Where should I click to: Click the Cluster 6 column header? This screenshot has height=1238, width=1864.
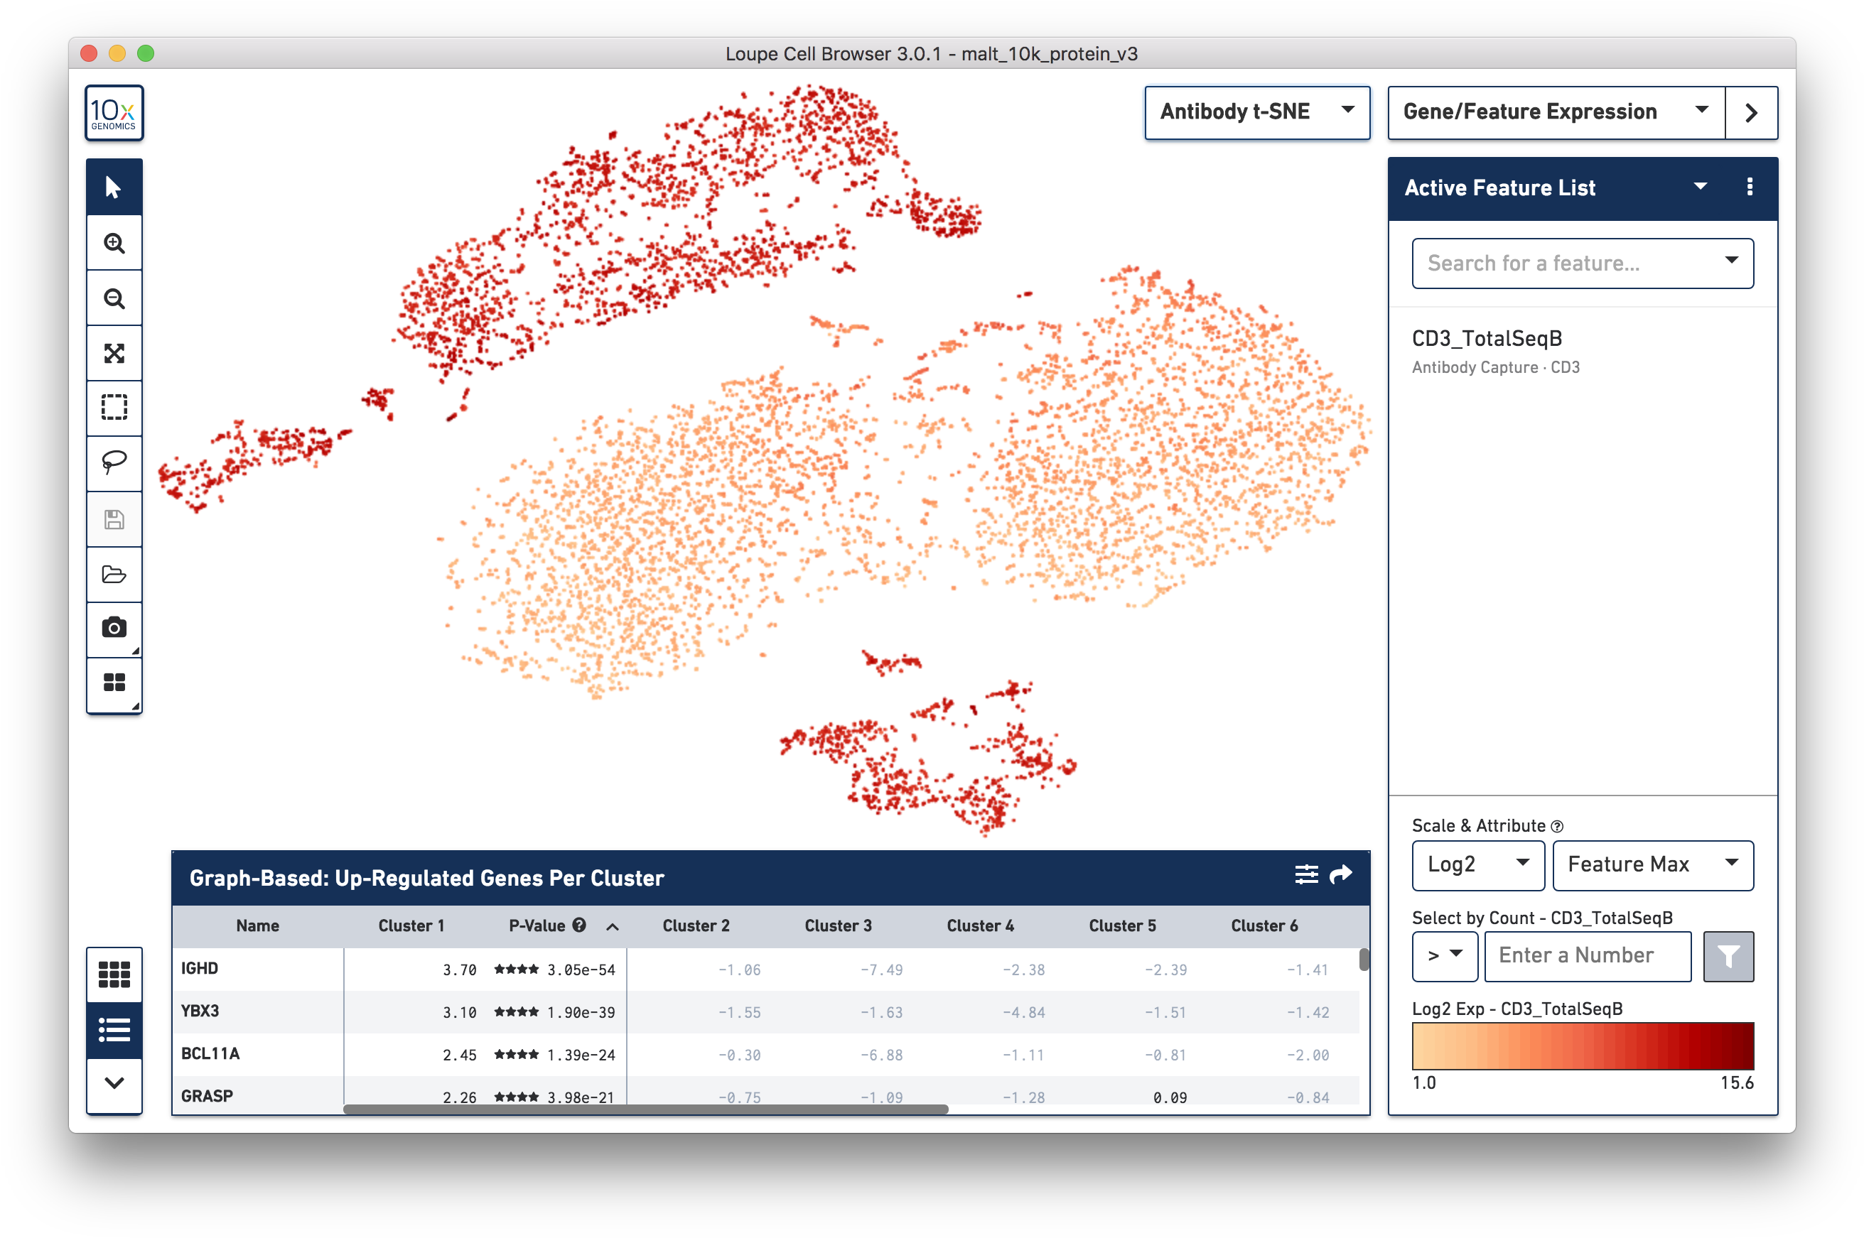pyautogui.click(x=1264, y=926)
